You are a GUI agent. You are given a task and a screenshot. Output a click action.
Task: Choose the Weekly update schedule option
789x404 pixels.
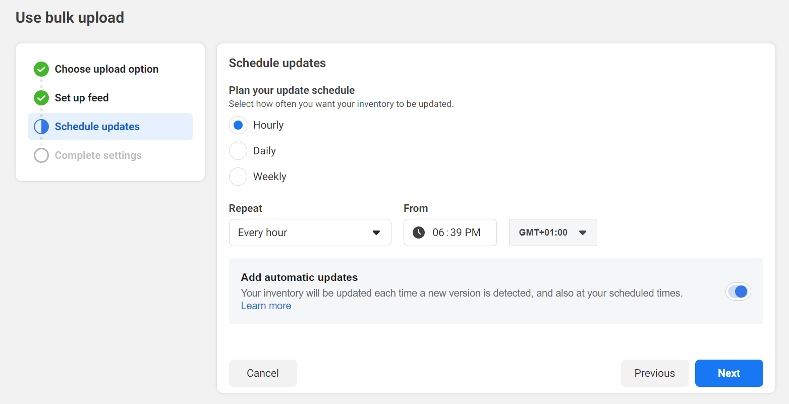pyautogui.click(x=238, y=177)
